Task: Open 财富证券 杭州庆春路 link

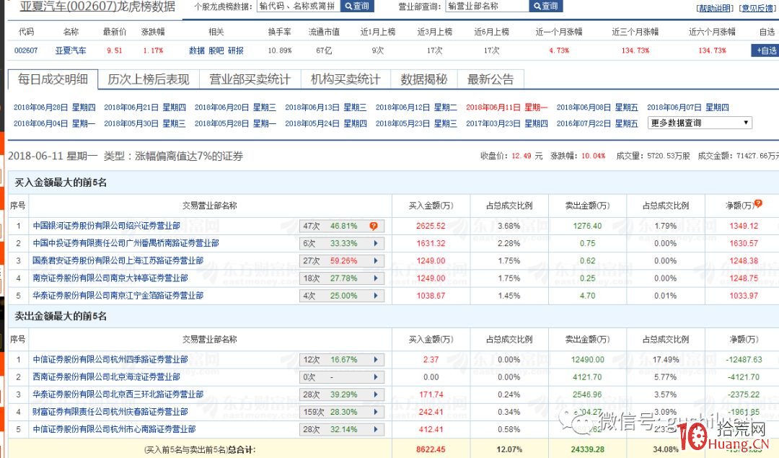Action: click(110, 411)
